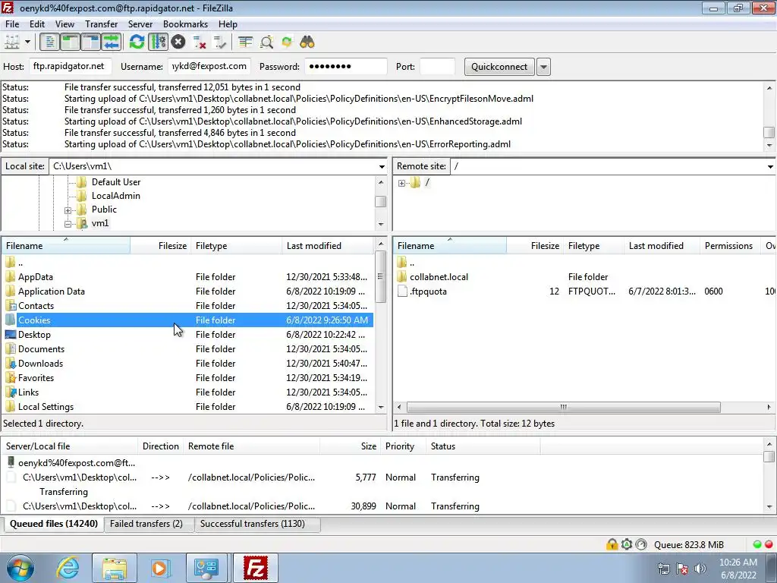777x583 pixels.
Task: Sort local list by Last modified column
Action: [x=328, y=246]
